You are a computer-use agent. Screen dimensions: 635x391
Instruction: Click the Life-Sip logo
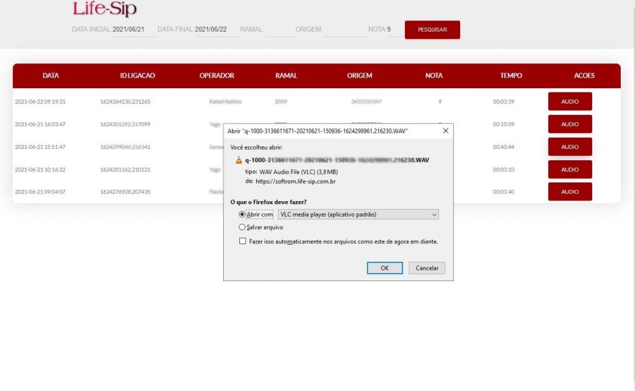pos(104,9)
